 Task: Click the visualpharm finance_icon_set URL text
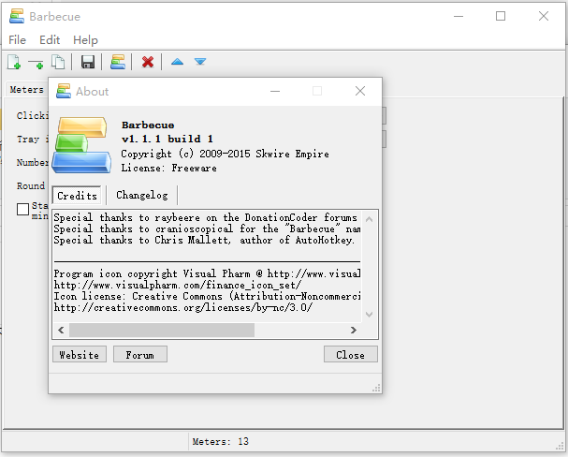click(178, 286)
